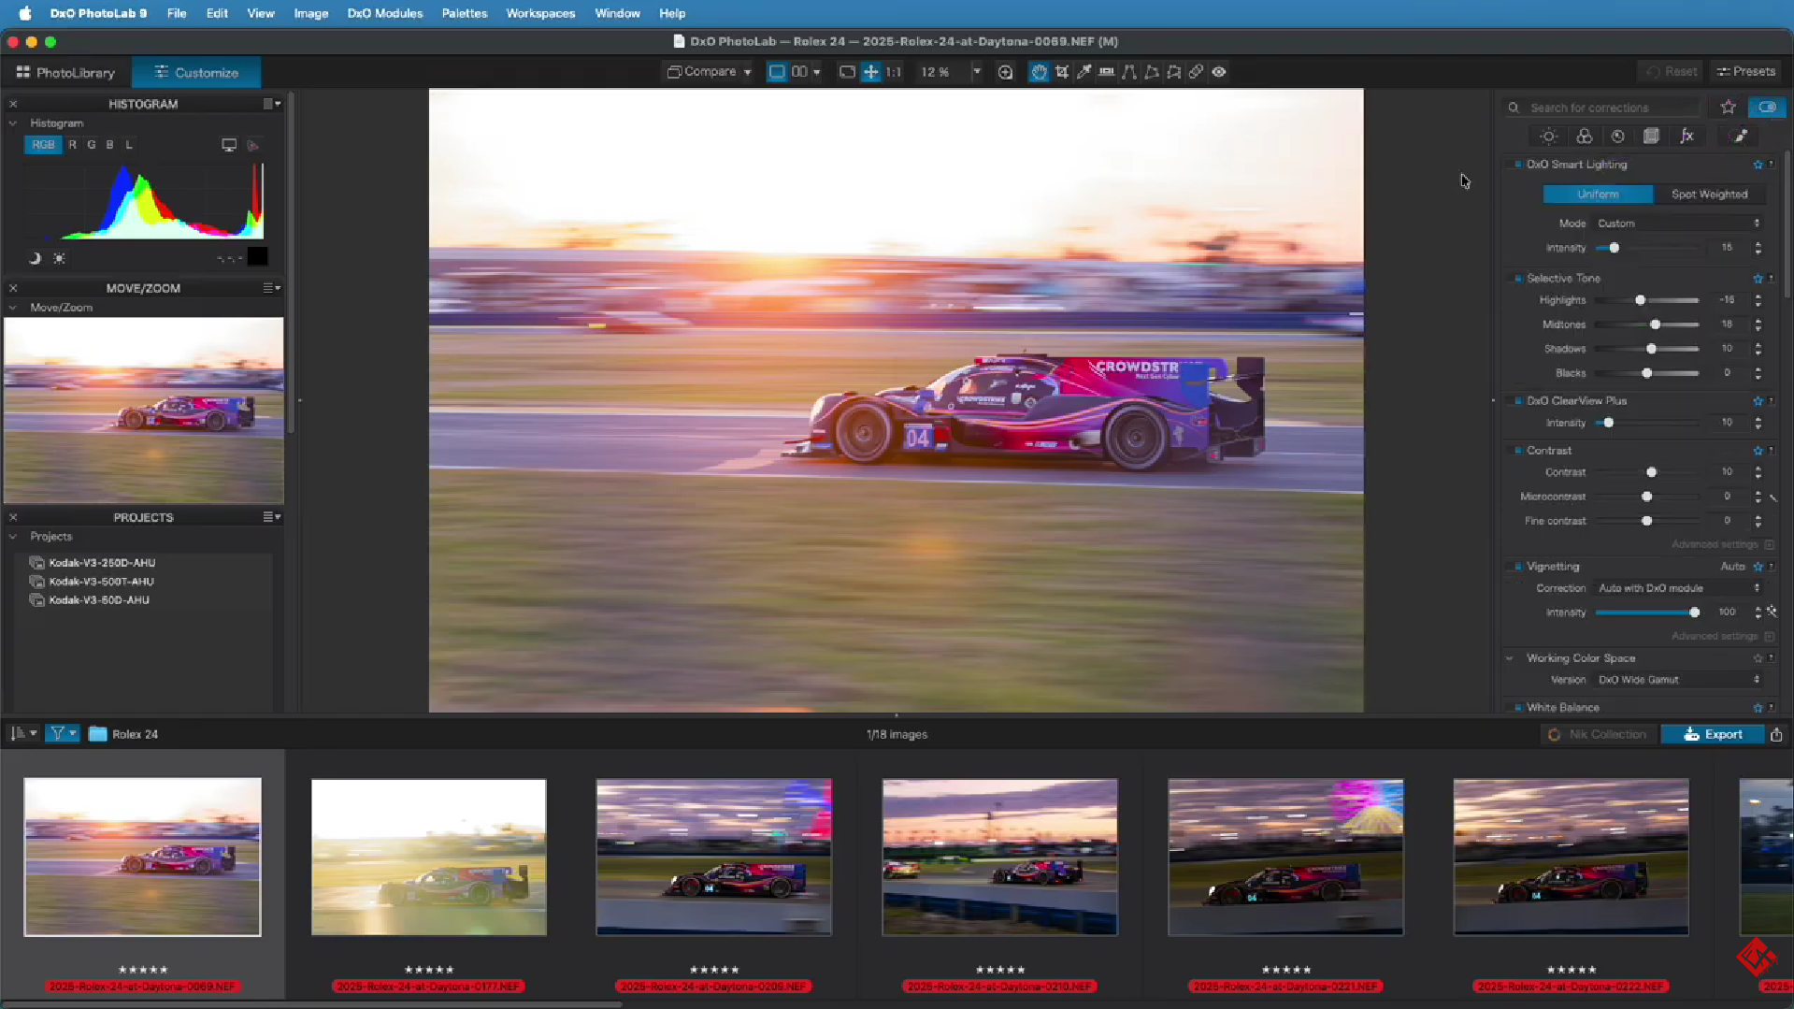The height and width of the screenshot is (1009, 1794).
Task: Fit image to screen
Action: [870, 72]
